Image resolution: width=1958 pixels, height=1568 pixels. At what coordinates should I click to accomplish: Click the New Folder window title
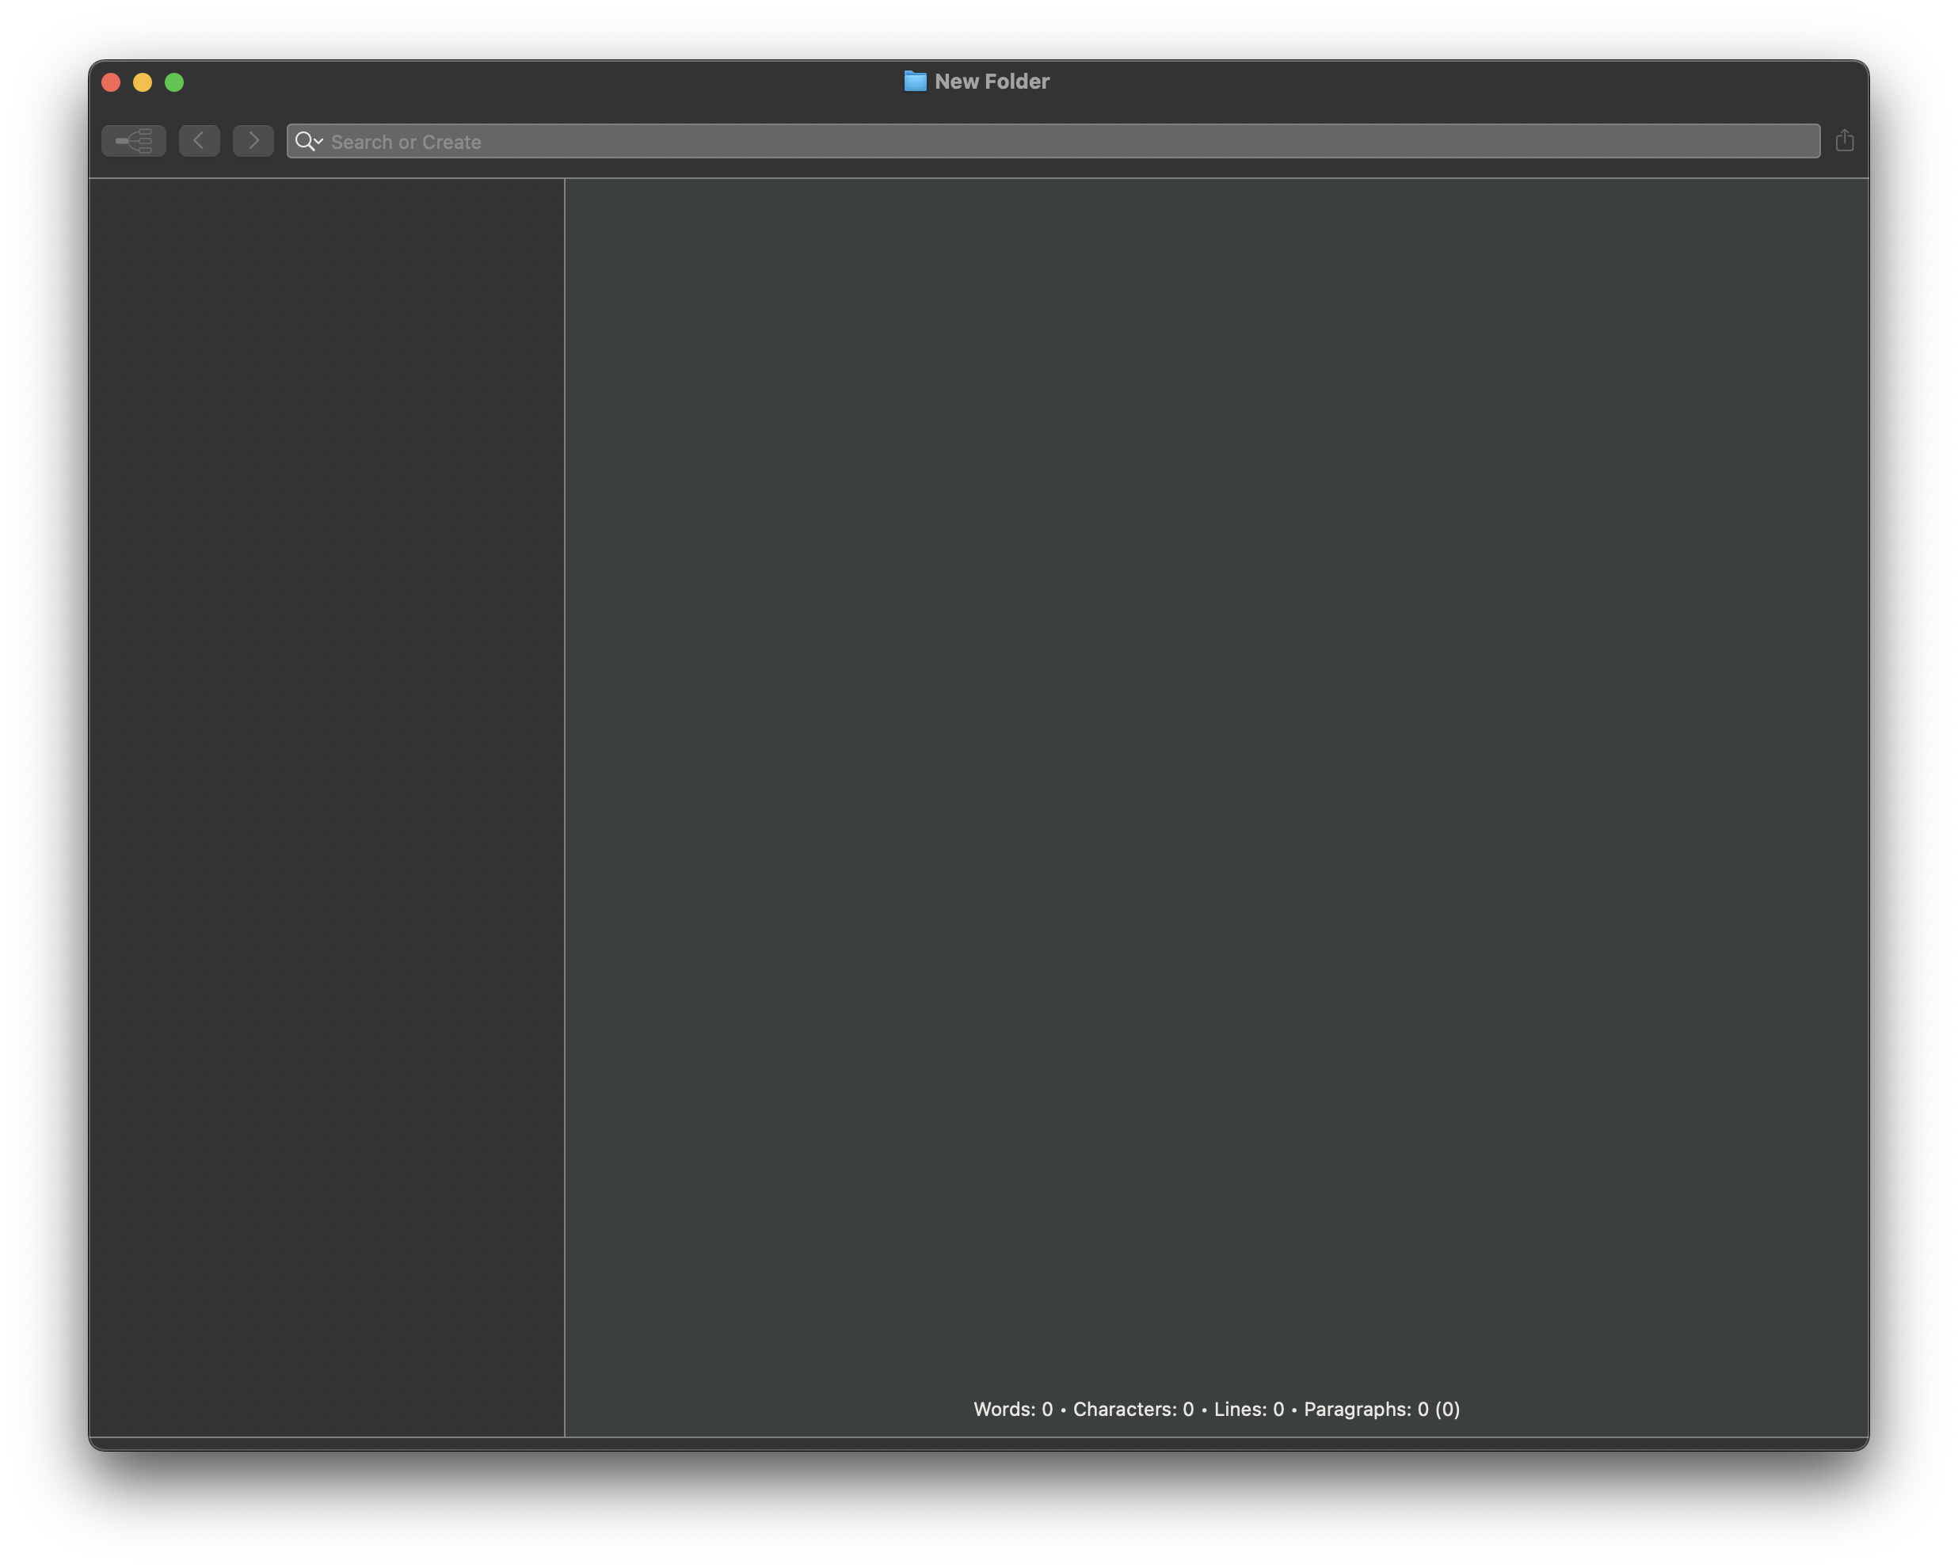(x=992, y=82)
